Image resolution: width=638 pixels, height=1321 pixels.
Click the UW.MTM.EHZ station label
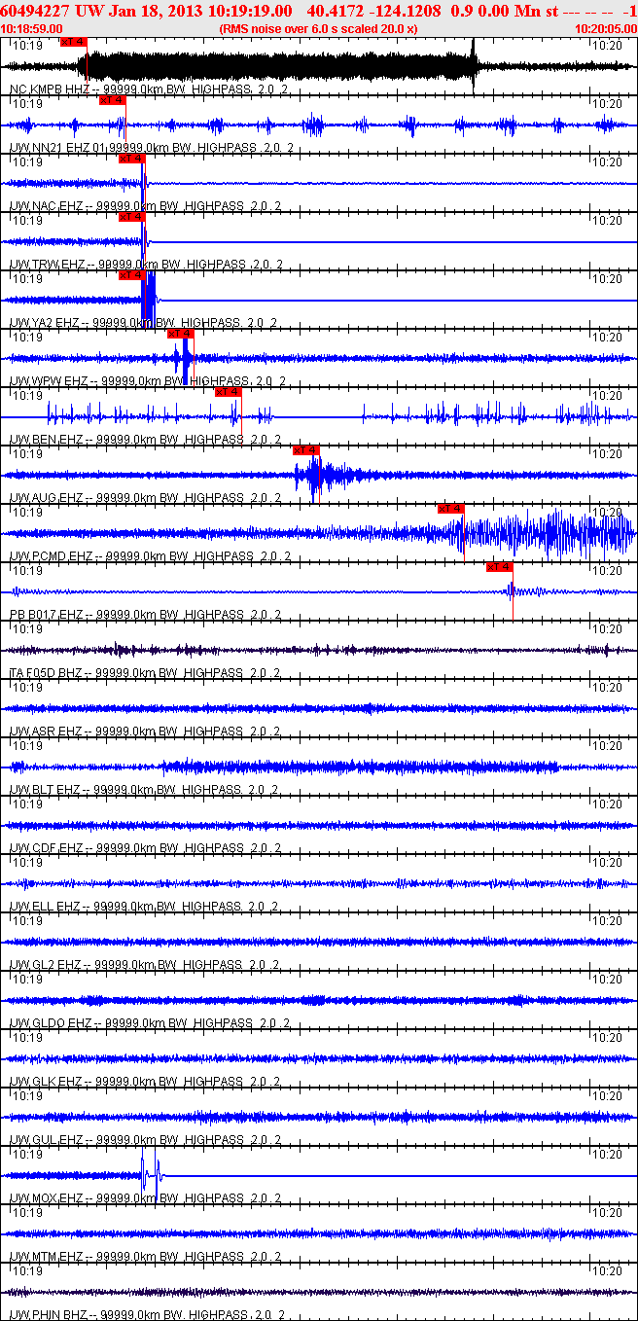[146, 1257]
